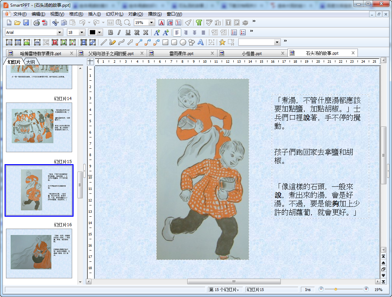
Task: Print the presentation using the printer icon
Action: pyautogui.click(x=37, y=23)
